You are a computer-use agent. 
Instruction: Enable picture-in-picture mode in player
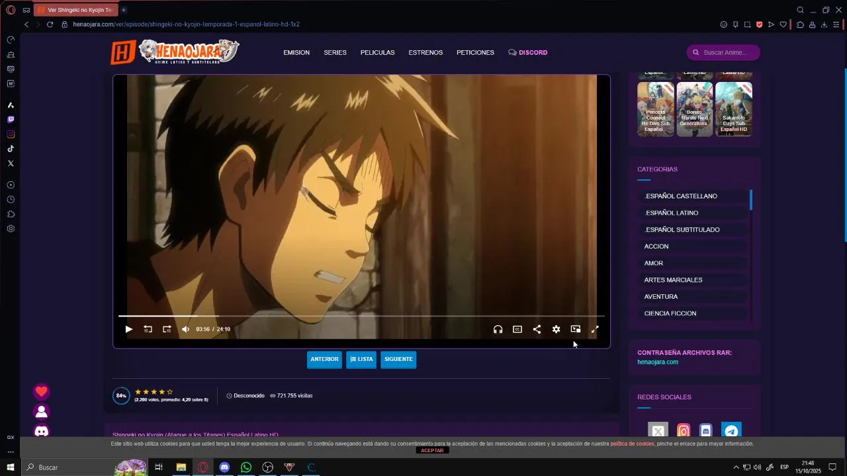click(x=576, y=329)
